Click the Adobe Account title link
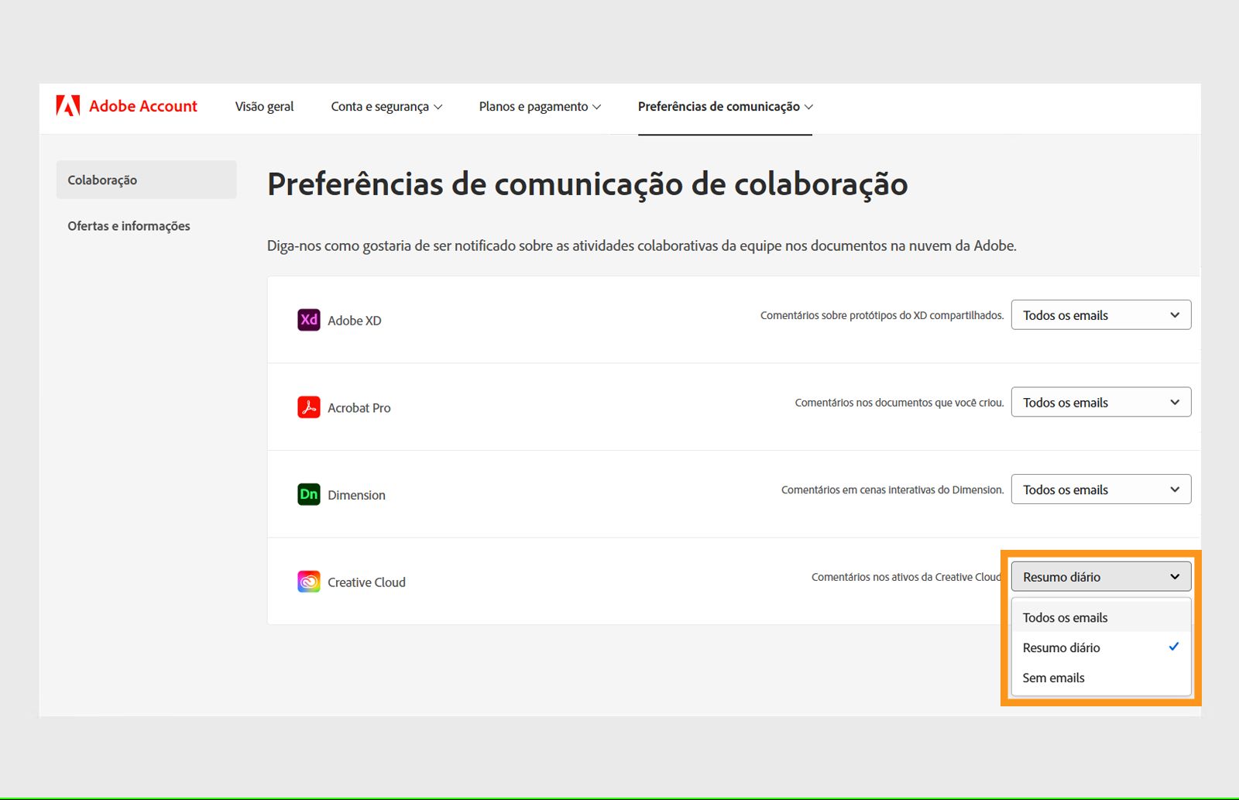The image size is (1239, 800). pos(143,106)
